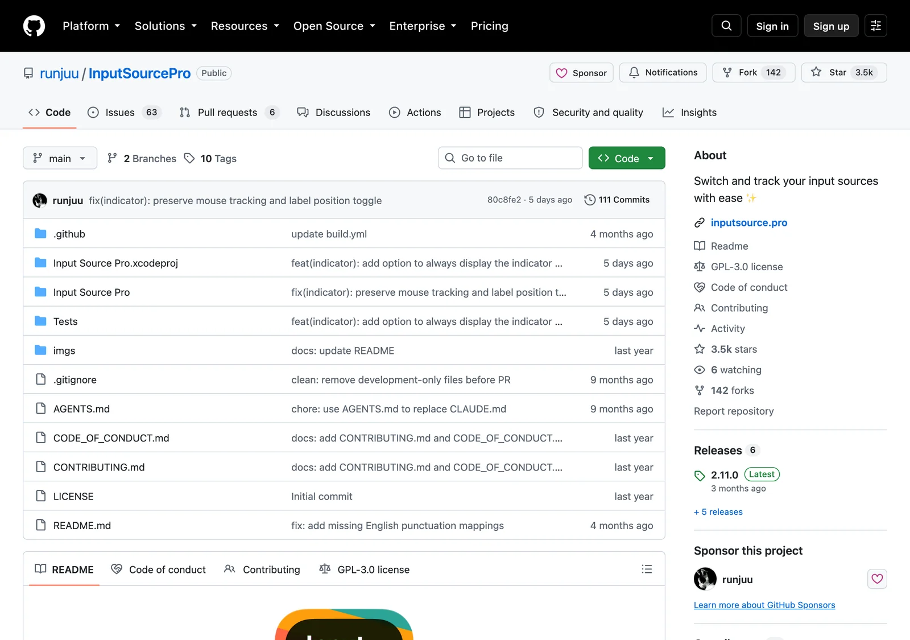
Task: Click the README.md file icon
Action: coord(40,525)
